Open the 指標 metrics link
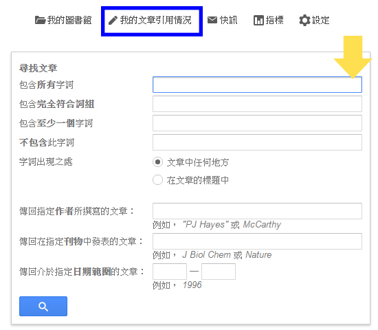378x330 pixels. (x=268, y=20)
